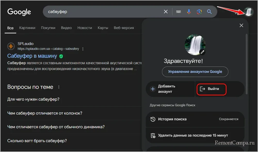The image size is (258, 152).
Task: Click Управление аккаунтом Google button
Action: pos(195,72)
